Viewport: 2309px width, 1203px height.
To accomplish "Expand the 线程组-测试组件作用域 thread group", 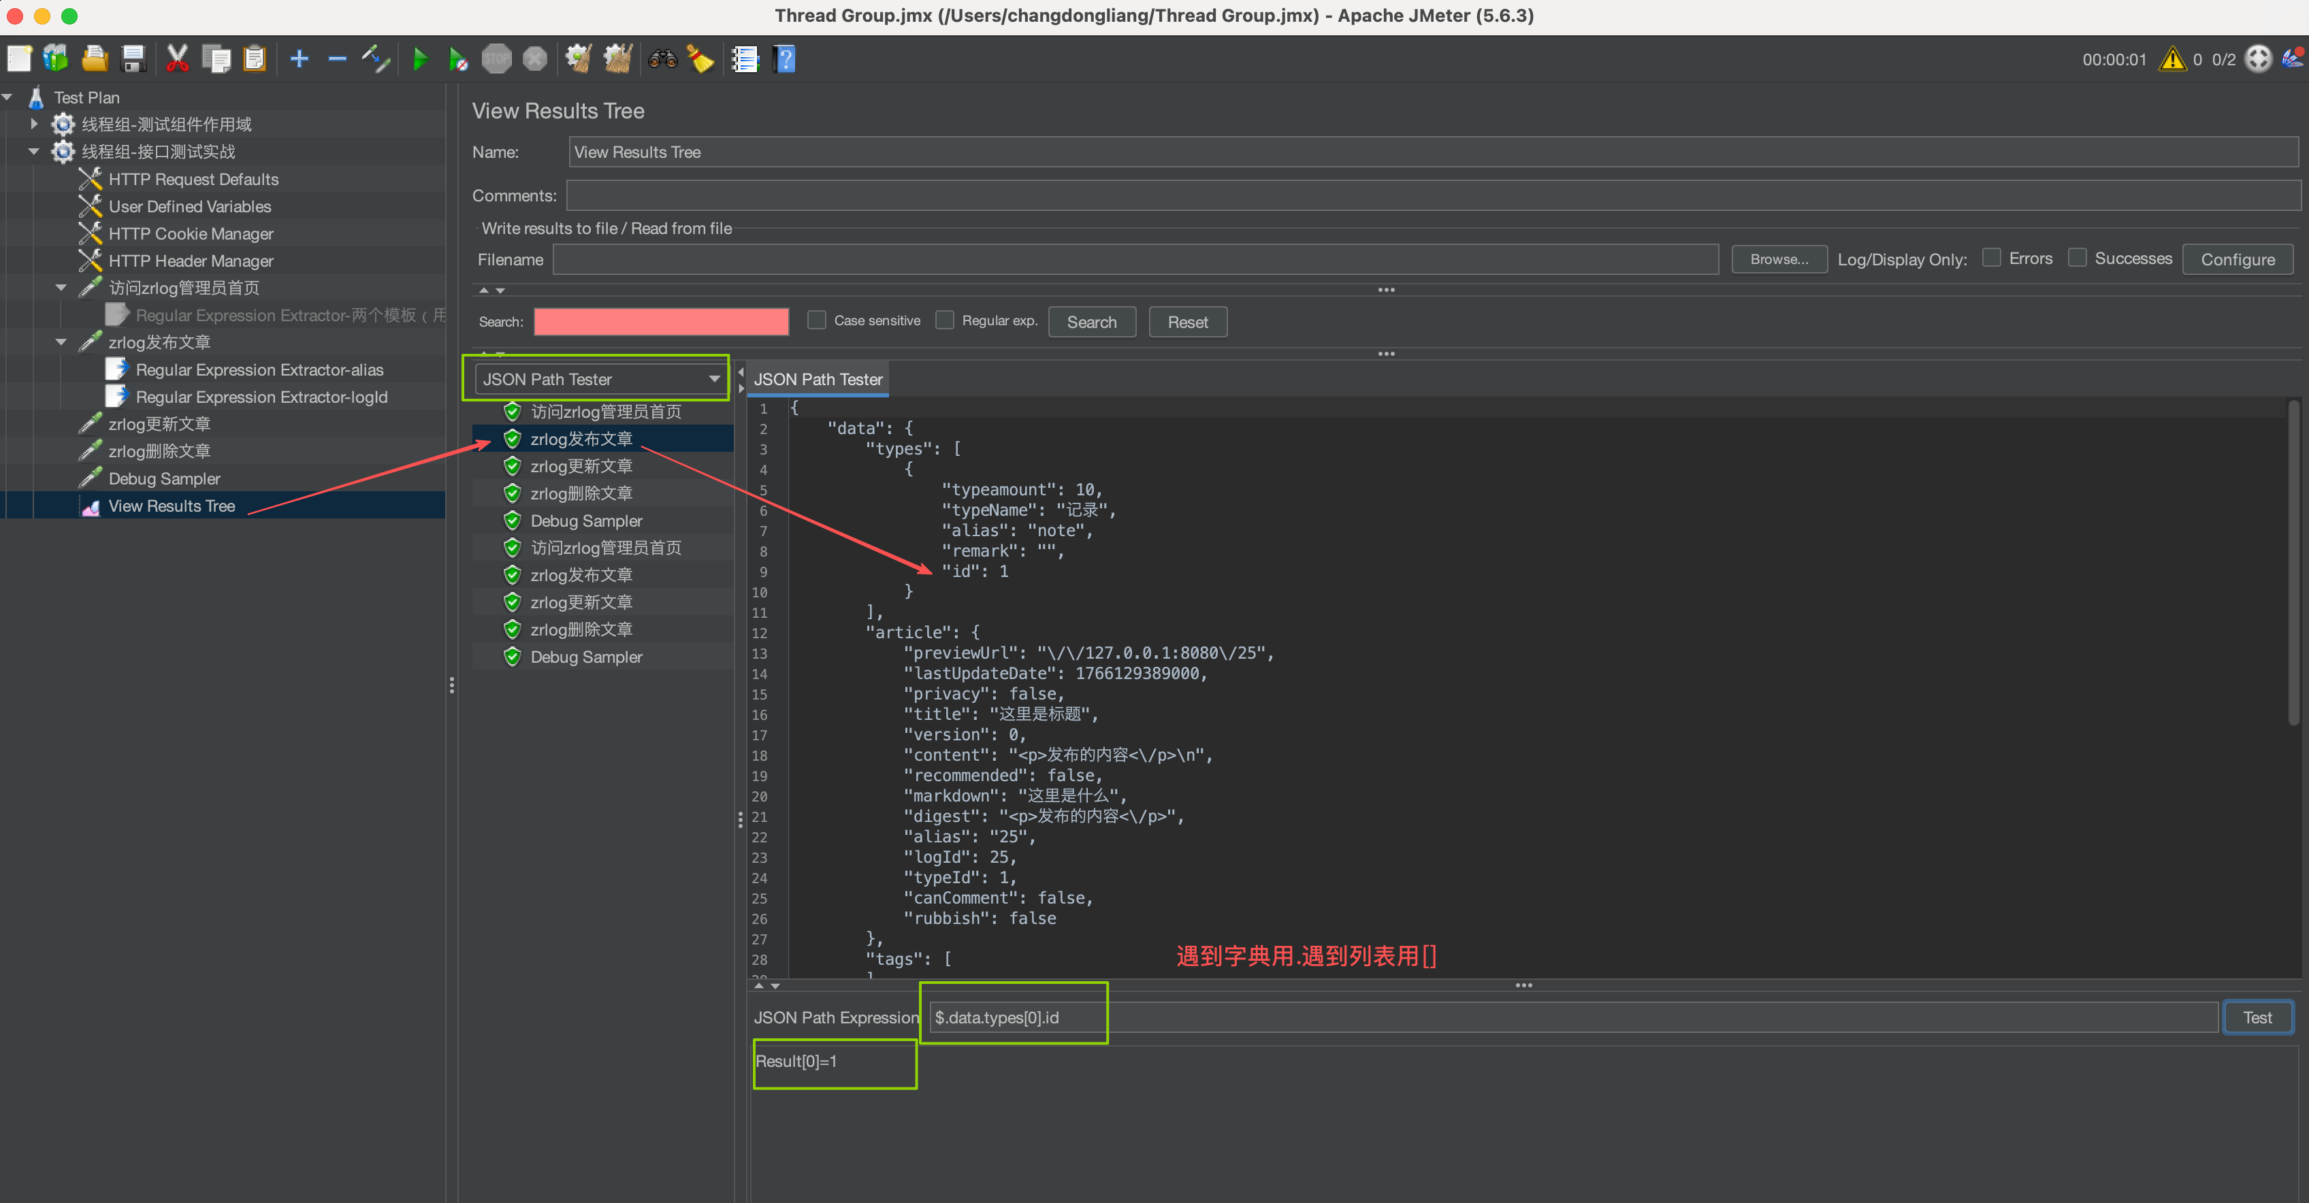I will coord(34,124).
